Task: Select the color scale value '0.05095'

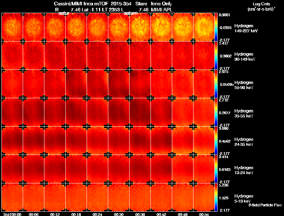Action: (x=226, y=84)
